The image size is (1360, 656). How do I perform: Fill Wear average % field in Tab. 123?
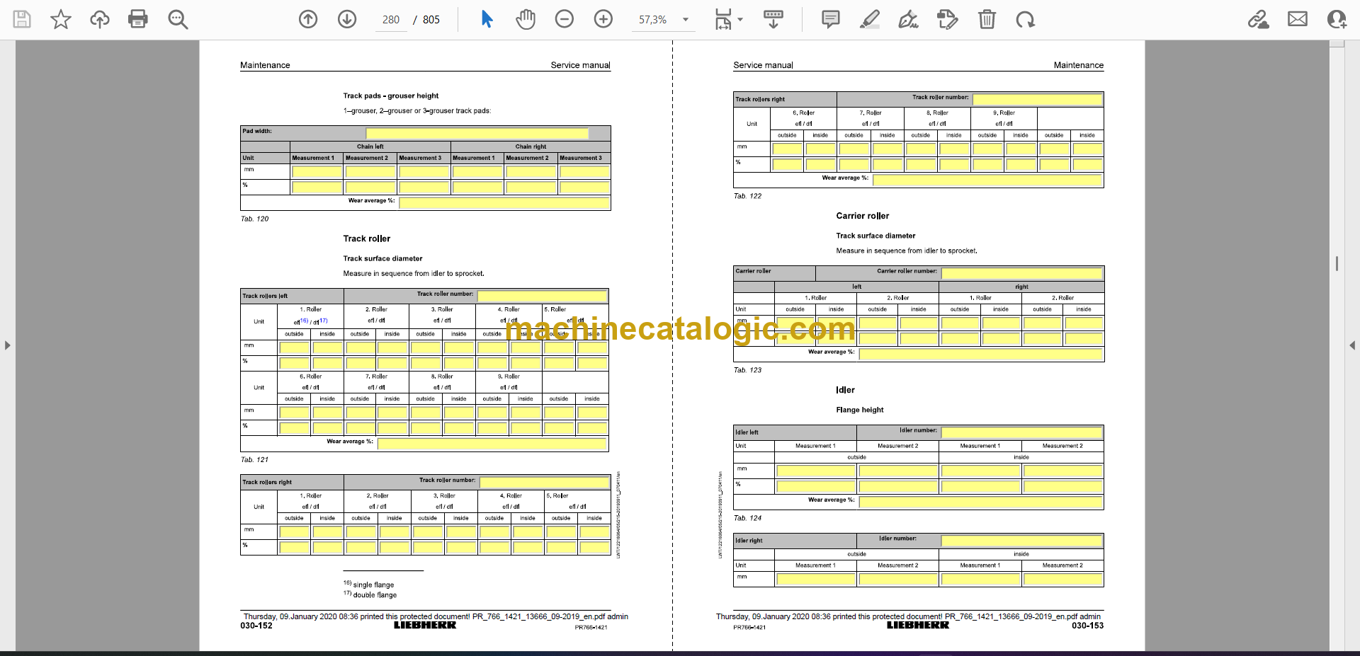tap(981, 354)
